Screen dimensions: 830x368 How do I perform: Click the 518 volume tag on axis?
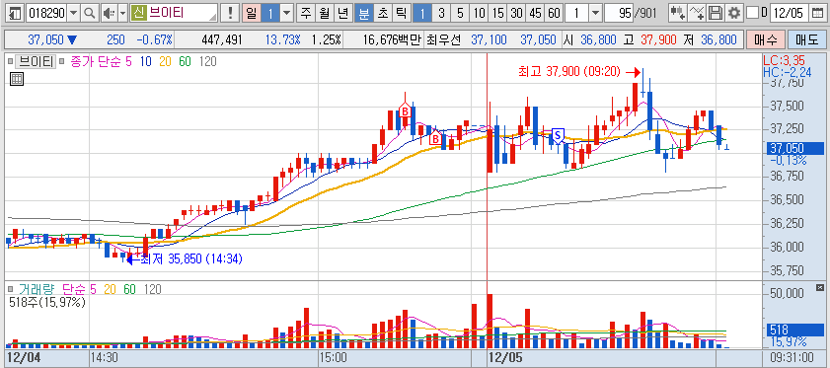click(x=794, y=330)
